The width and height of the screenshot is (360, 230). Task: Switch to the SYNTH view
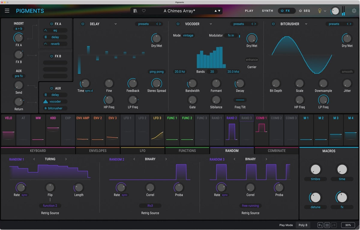click(267, 11)
